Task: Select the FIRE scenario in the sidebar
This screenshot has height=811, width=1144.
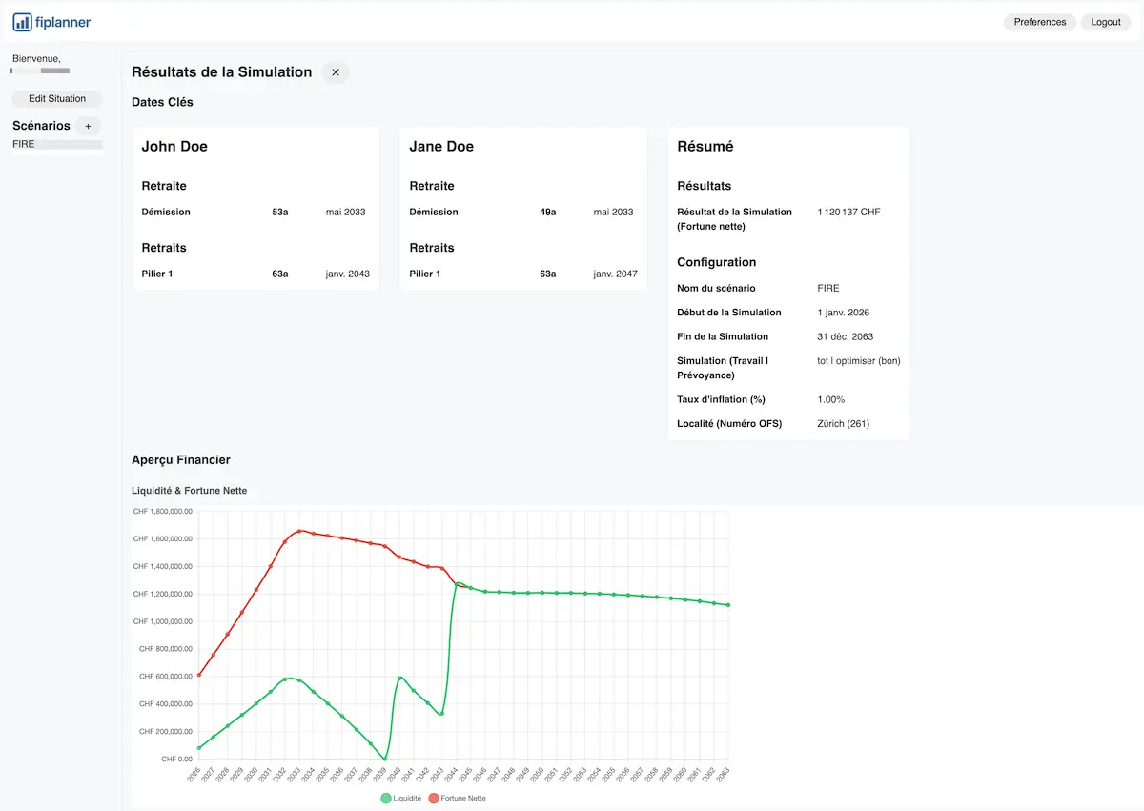Action: (25, 143)
